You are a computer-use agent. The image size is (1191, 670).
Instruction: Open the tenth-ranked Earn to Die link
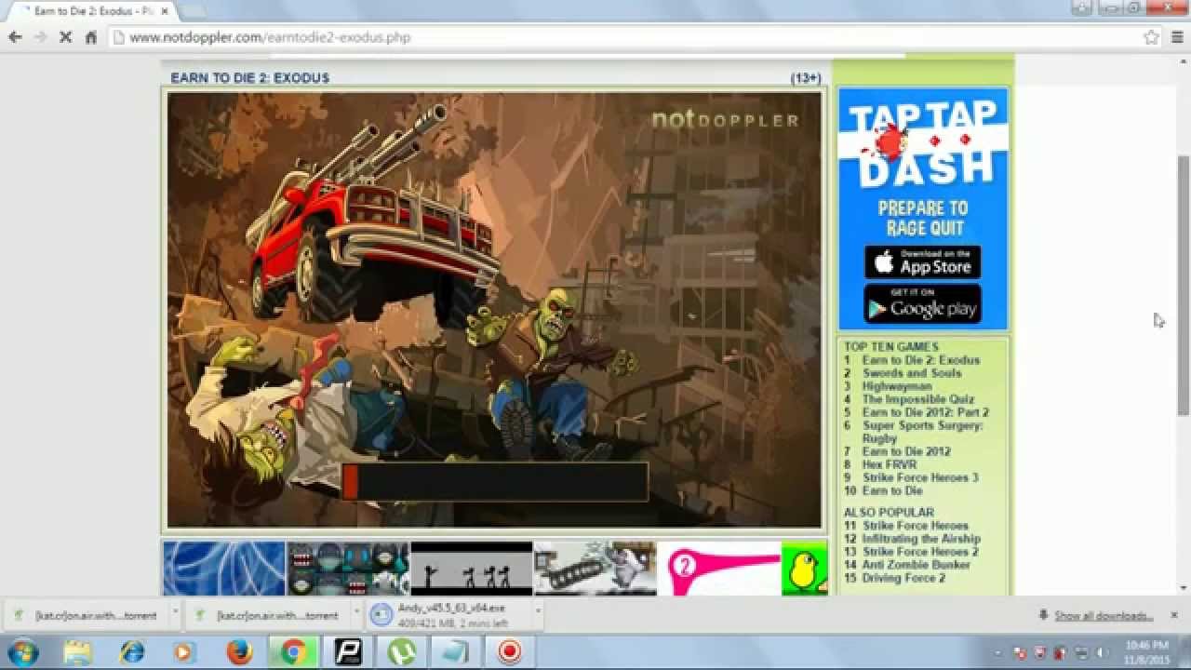(x=892, y=490)
